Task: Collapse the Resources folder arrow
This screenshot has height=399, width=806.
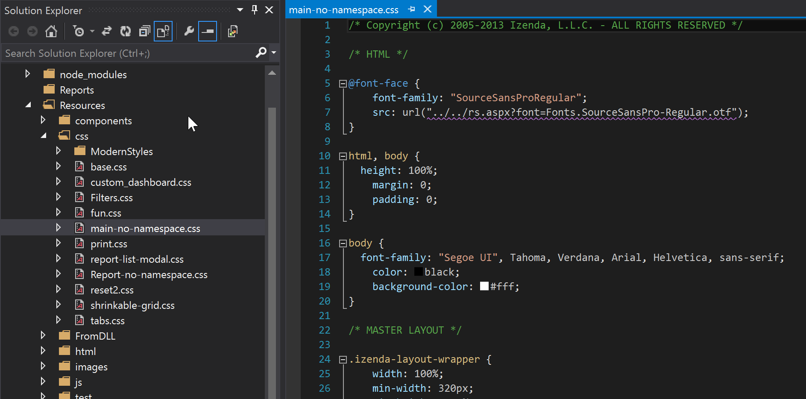Action: (28, 105)
